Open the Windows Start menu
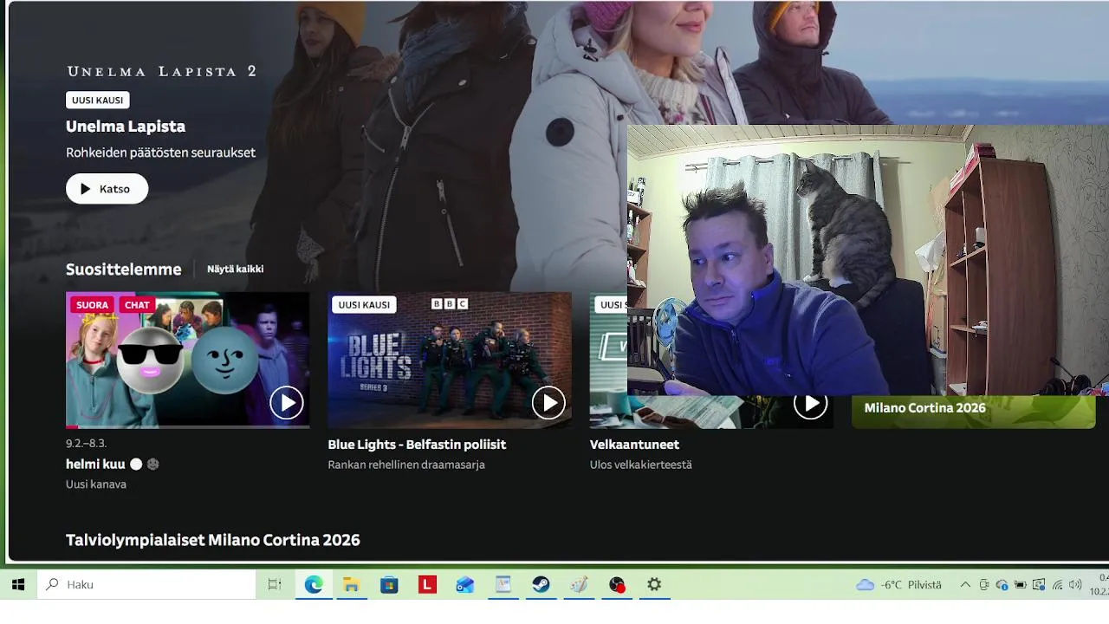Screen dimensions: 1109x624 click(x=18, y=585)
